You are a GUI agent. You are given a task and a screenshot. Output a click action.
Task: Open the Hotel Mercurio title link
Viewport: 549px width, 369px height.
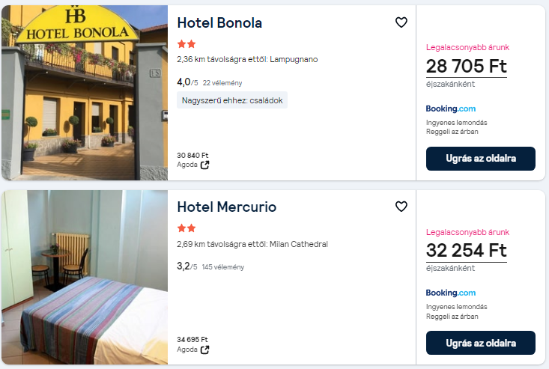[x=226, y=207]
